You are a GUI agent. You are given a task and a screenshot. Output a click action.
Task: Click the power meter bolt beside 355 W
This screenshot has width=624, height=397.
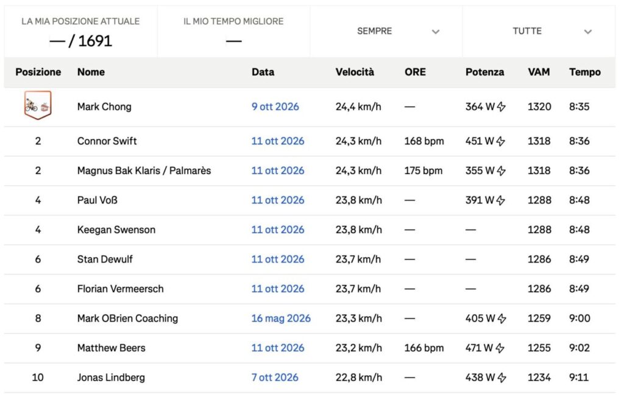click(x=502, y=170)
